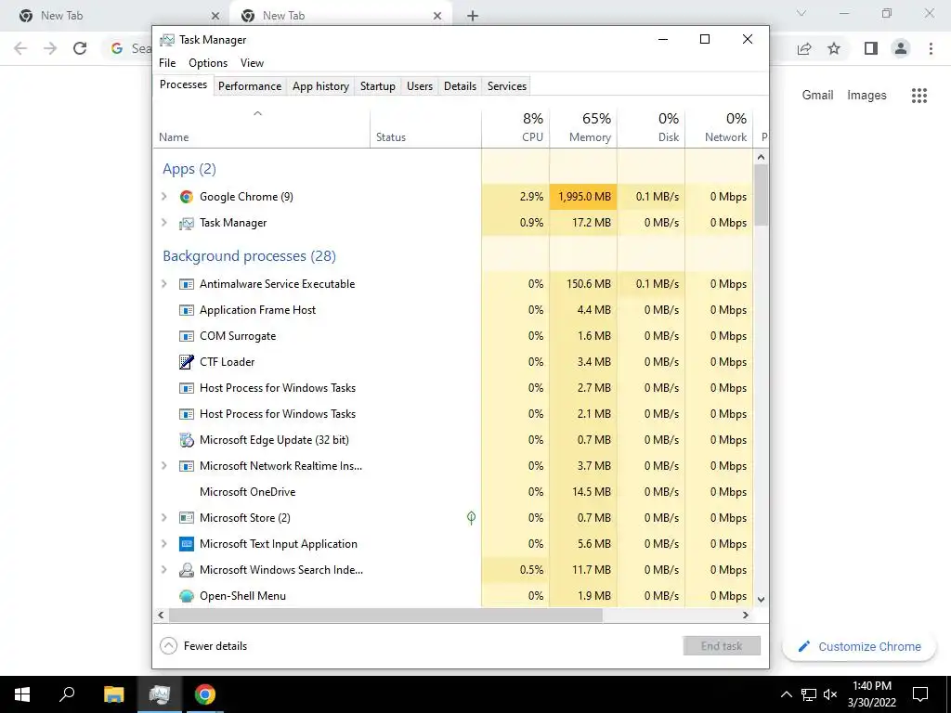The height and width of the screenshot is (713, 951).
Task: Click the horizontal scrollbar right arrow
Action: 746,615
